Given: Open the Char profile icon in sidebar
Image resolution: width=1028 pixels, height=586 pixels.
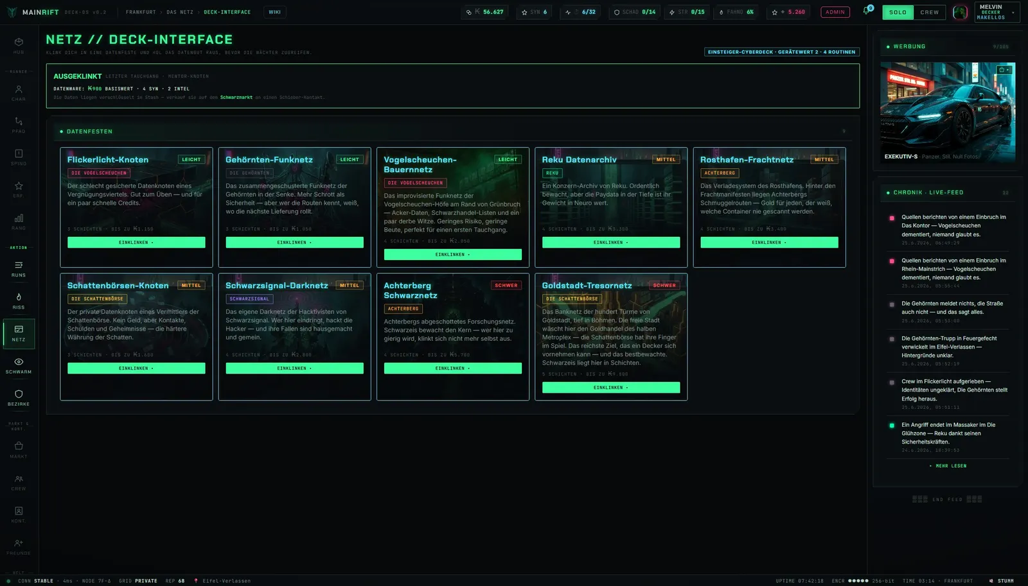Looking at the screenshot, I should [19, 93].
